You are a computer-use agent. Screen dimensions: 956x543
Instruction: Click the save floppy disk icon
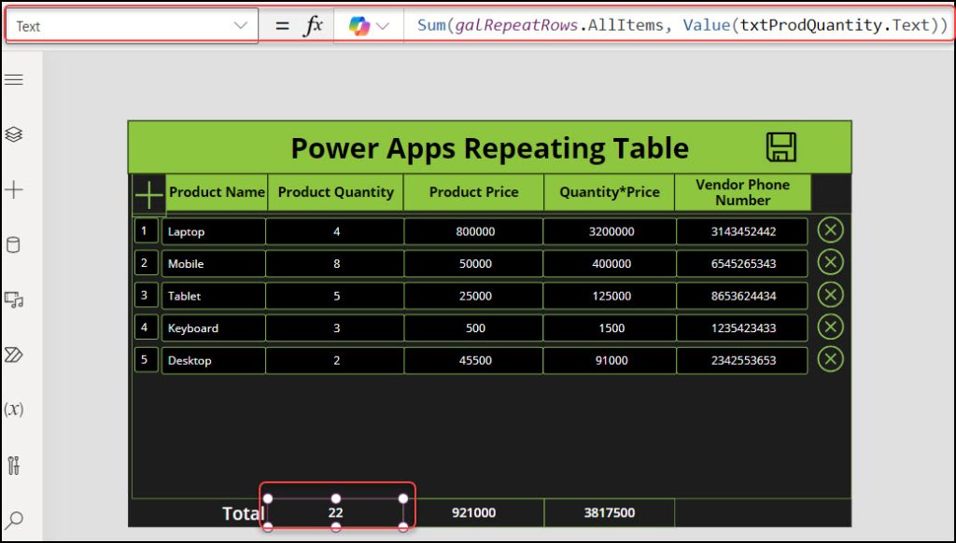click(x=781, y=146)
